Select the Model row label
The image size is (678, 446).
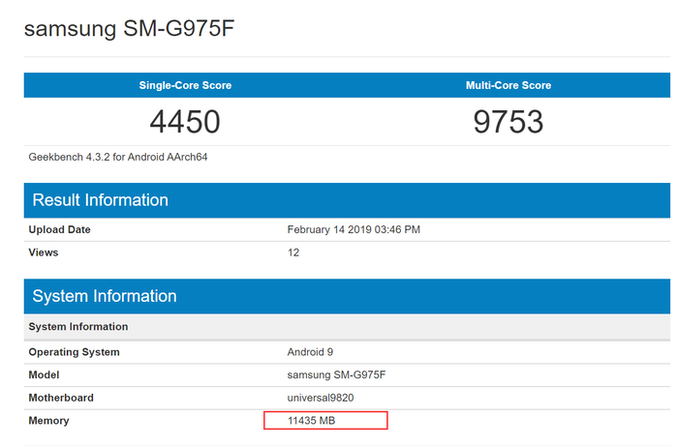[x=45, y=374]
